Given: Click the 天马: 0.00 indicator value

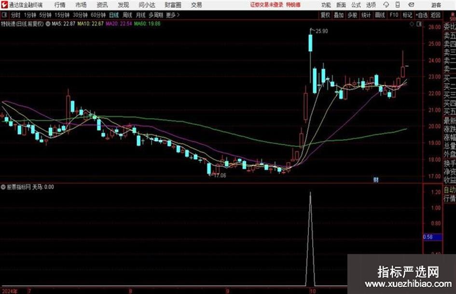Looking at the screenshot, I should 43,187.
